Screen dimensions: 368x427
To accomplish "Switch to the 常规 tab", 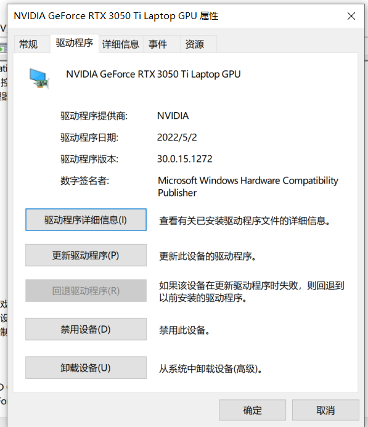I will [x=31, y=44].
